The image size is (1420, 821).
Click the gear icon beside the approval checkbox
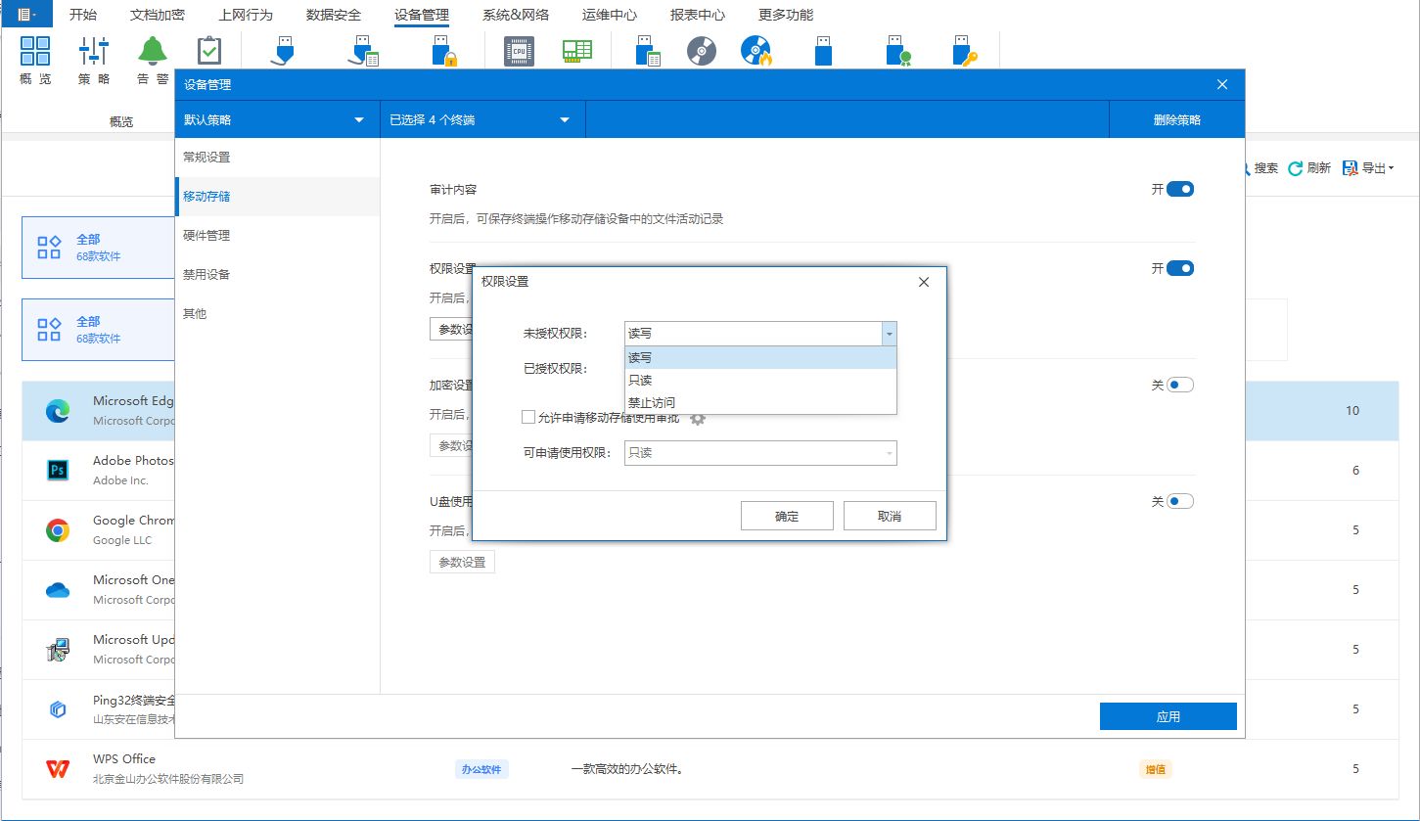698,418
